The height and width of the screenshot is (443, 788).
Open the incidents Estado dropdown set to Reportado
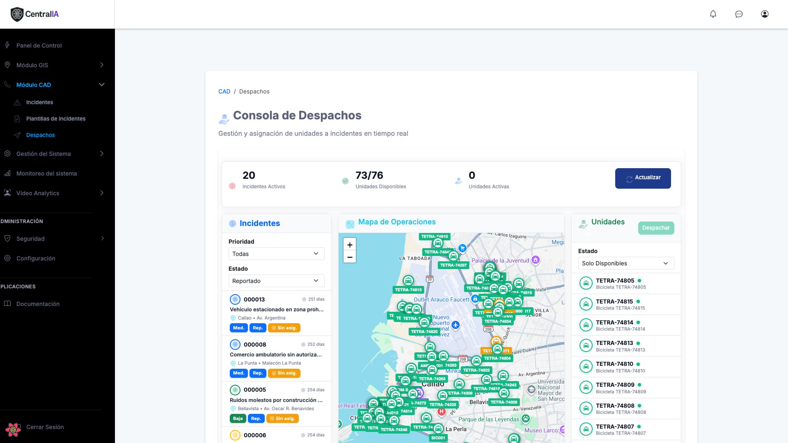[276, 281]
